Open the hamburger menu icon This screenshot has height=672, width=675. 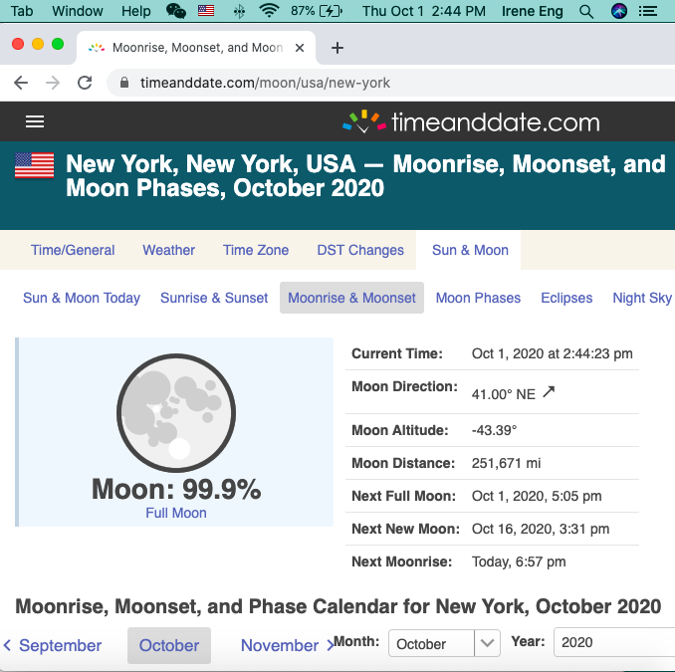point(35,121)
